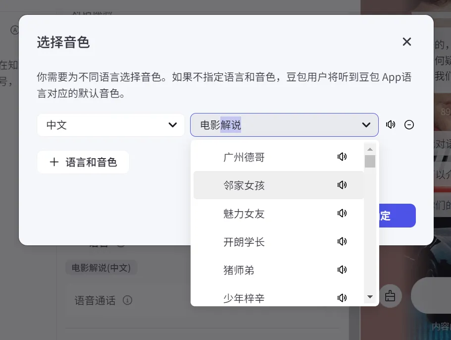Play the 少年梓辛 voice sample

tap(342, 298)
